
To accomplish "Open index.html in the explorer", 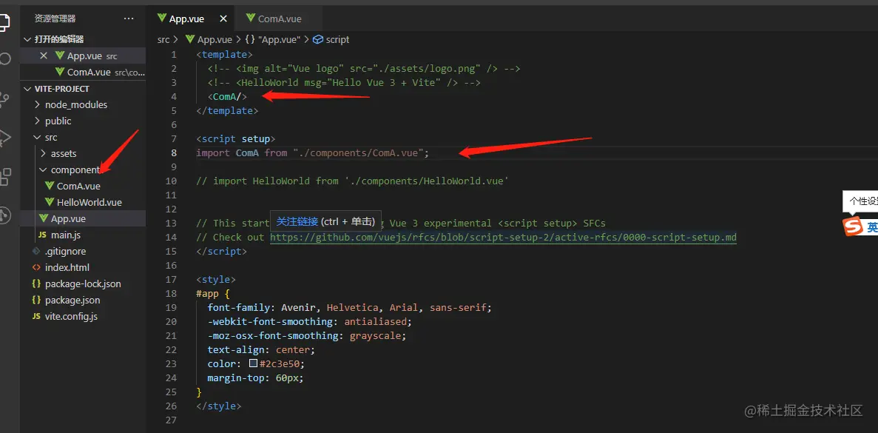I will (67, 267).
